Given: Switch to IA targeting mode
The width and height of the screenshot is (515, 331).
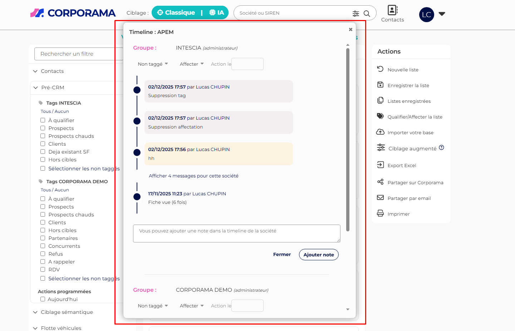Looking at the screenshot, I should tap(217, 13).
